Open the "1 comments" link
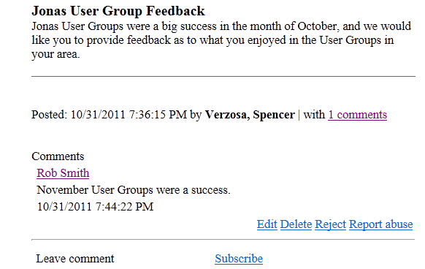Image resolution: width=425 pixels, height=269 pixels. [357, 115]
